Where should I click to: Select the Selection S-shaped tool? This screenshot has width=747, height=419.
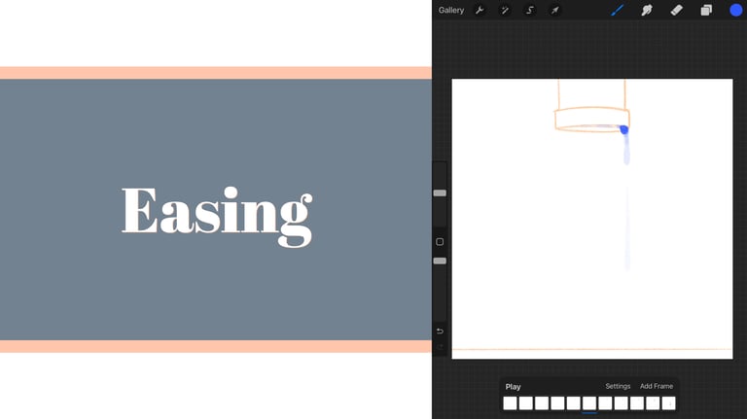coord(530,10)
